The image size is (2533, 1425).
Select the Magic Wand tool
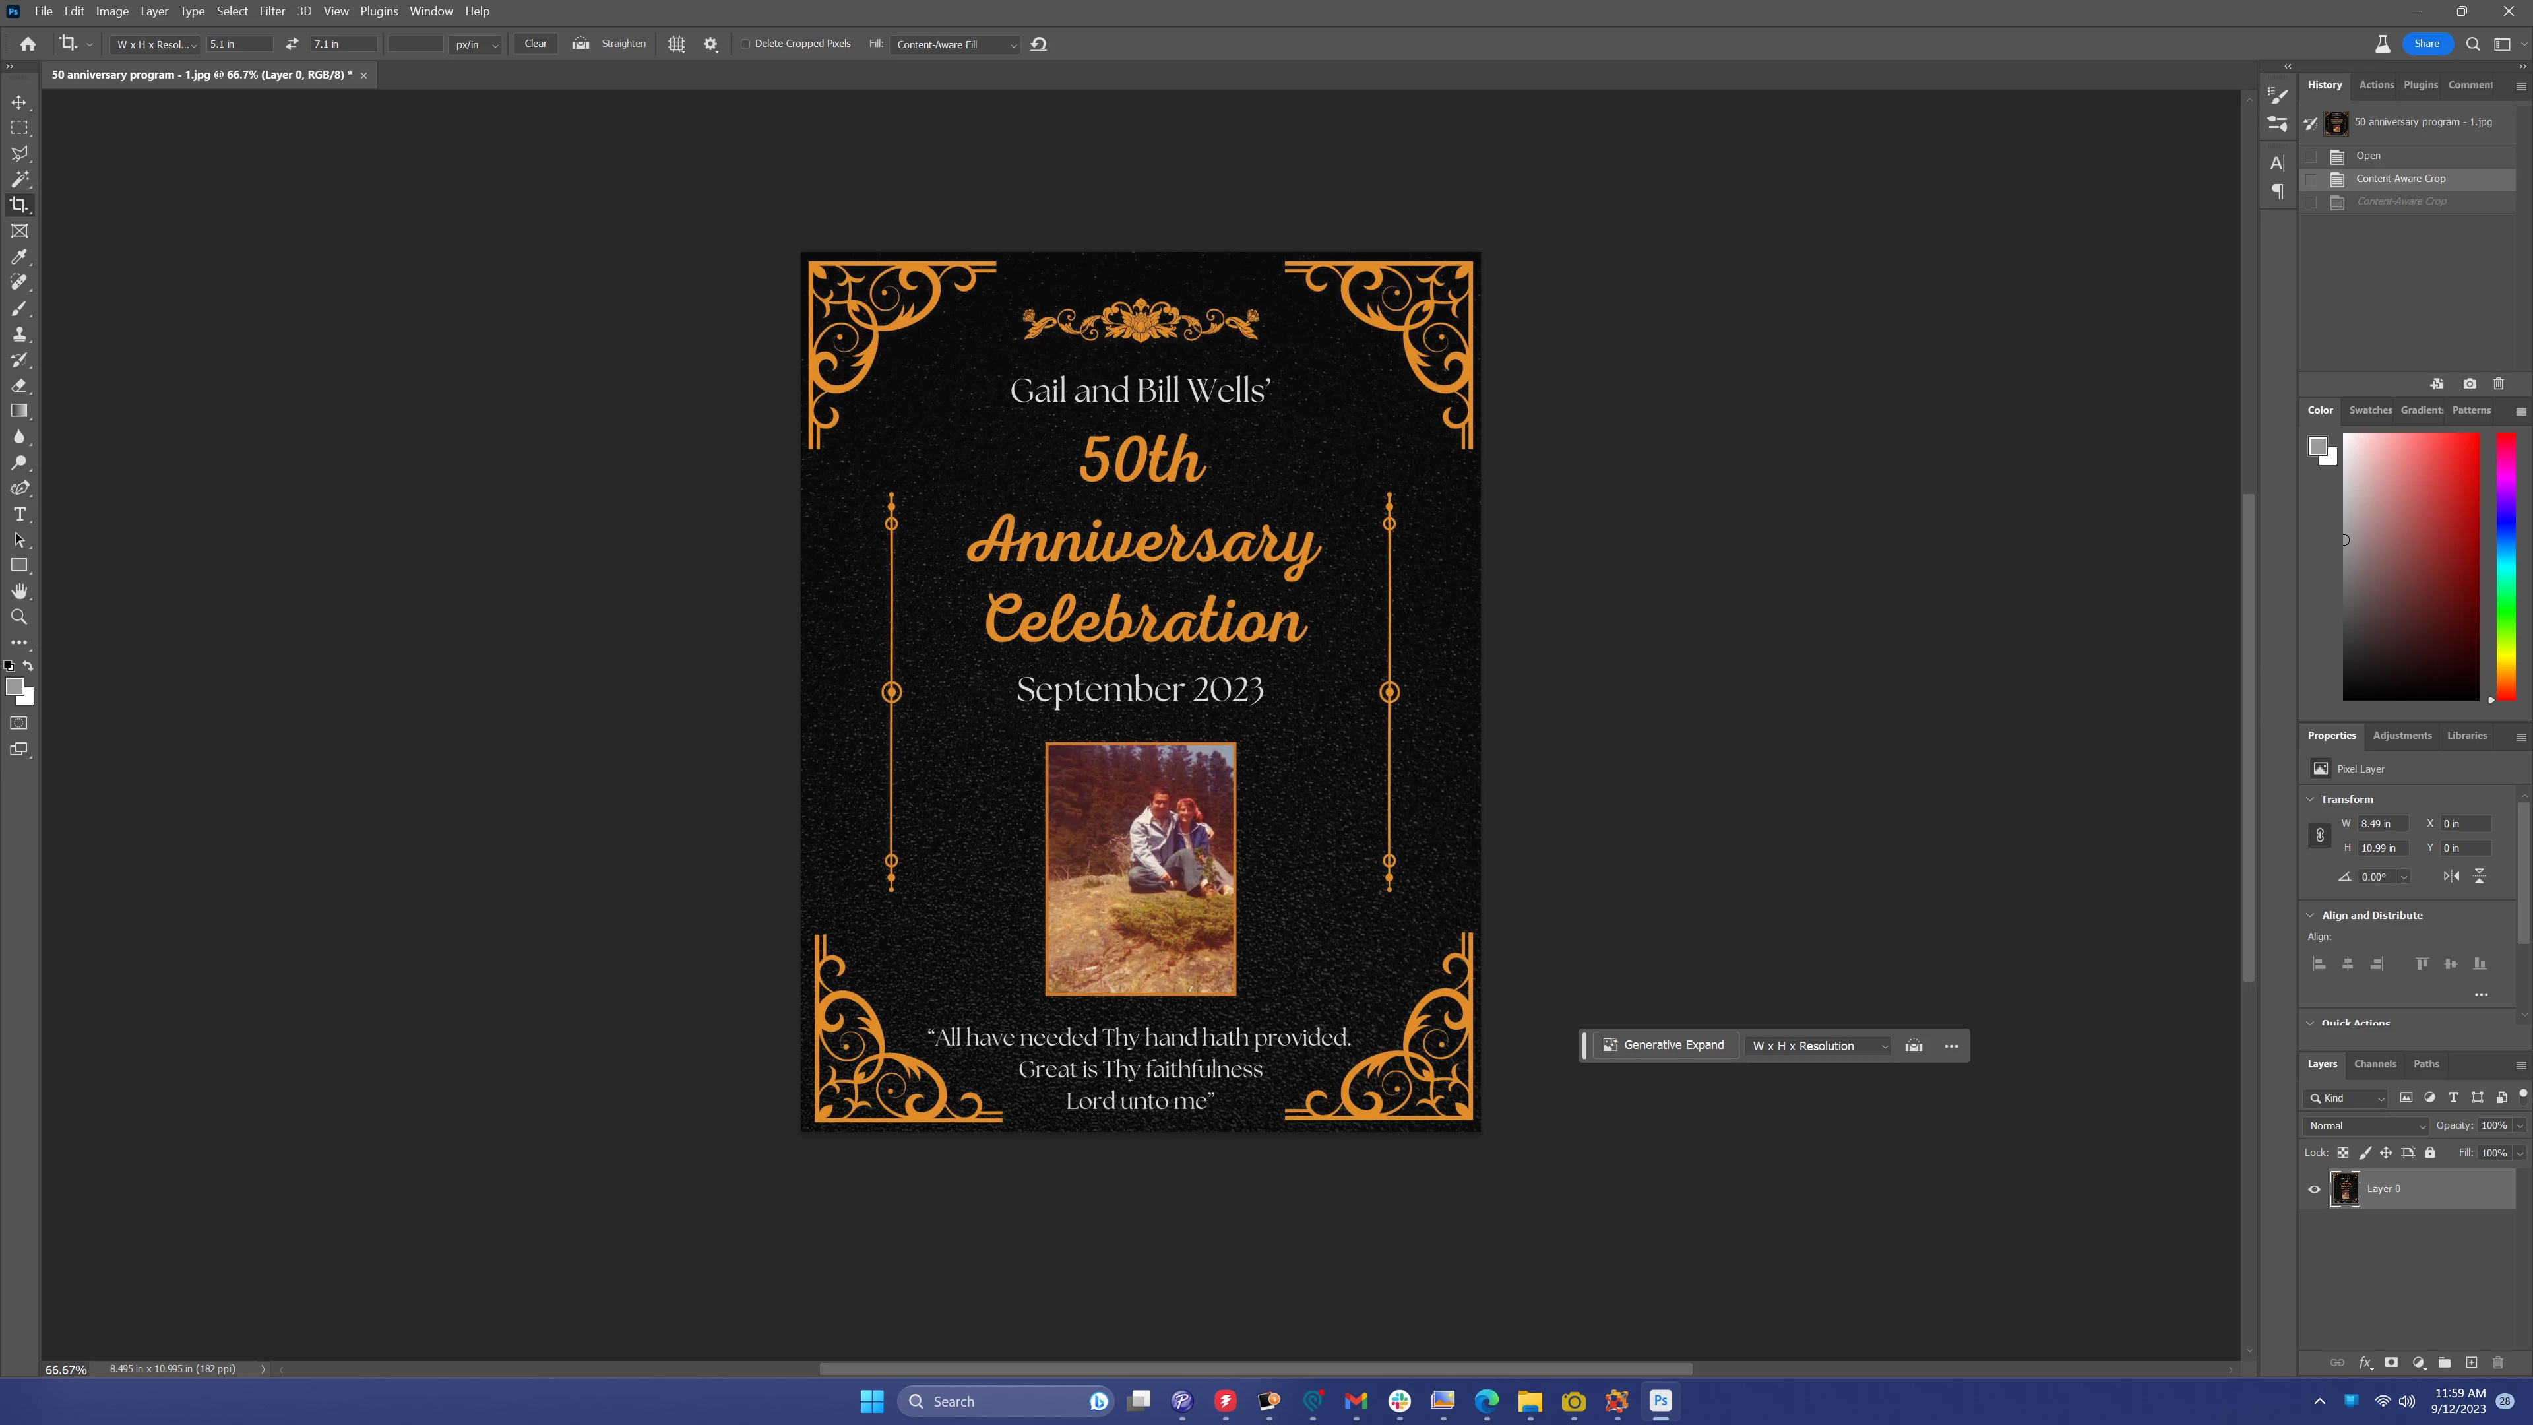coord(18,179)
